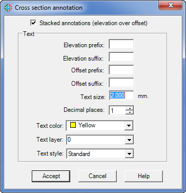Focus the Offset prefix text box
186x193 pixels.
point(121,70)
